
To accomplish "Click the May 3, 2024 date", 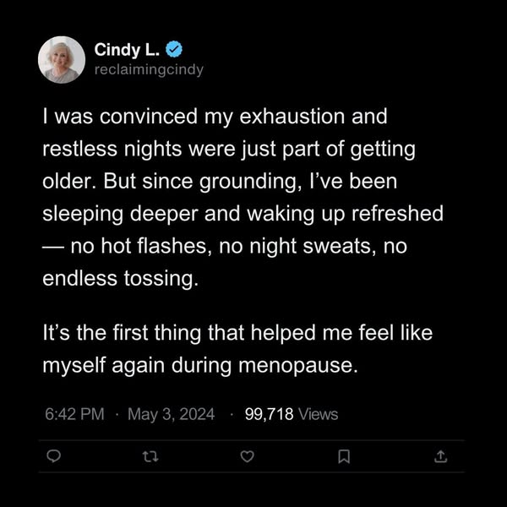I will (x=170, y=414).
